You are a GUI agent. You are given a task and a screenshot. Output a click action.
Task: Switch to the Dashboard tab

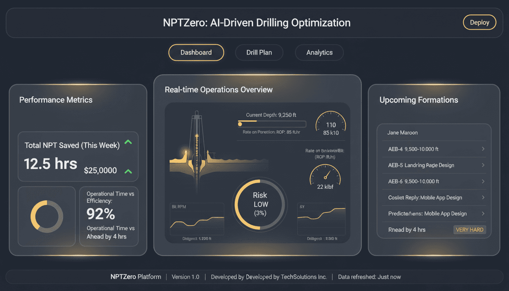(x=196, y=52)
